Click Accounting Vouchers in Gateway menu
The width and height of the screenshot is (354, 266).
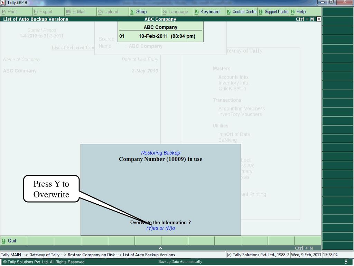tap(242, 108)
